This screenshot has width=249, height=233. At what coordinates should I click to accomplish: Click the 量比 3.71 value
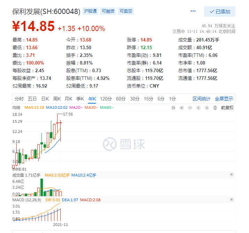[x=30, y=55]
